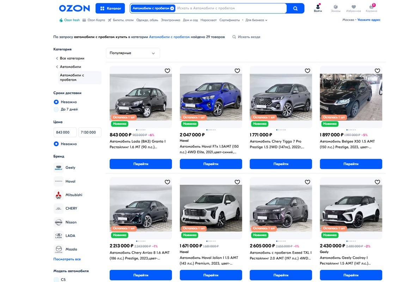Image resolution: width=398 pixels, height=282 pixels.
Task: Open the Избранное favorites heart icon
Action: click(354, 8)
